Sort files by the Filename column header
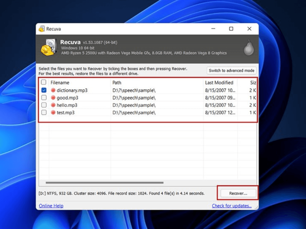Screen dimensions: 306x229 [x=60, y=83]
